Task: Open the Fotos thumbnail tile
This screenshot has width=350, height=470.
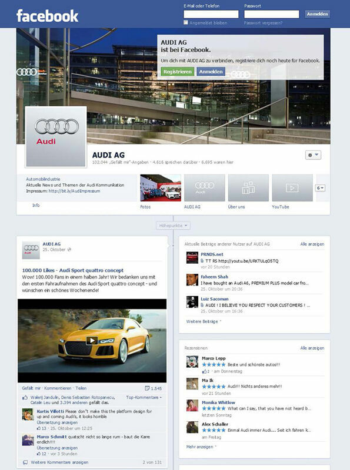Action: (x=161, y=188)
